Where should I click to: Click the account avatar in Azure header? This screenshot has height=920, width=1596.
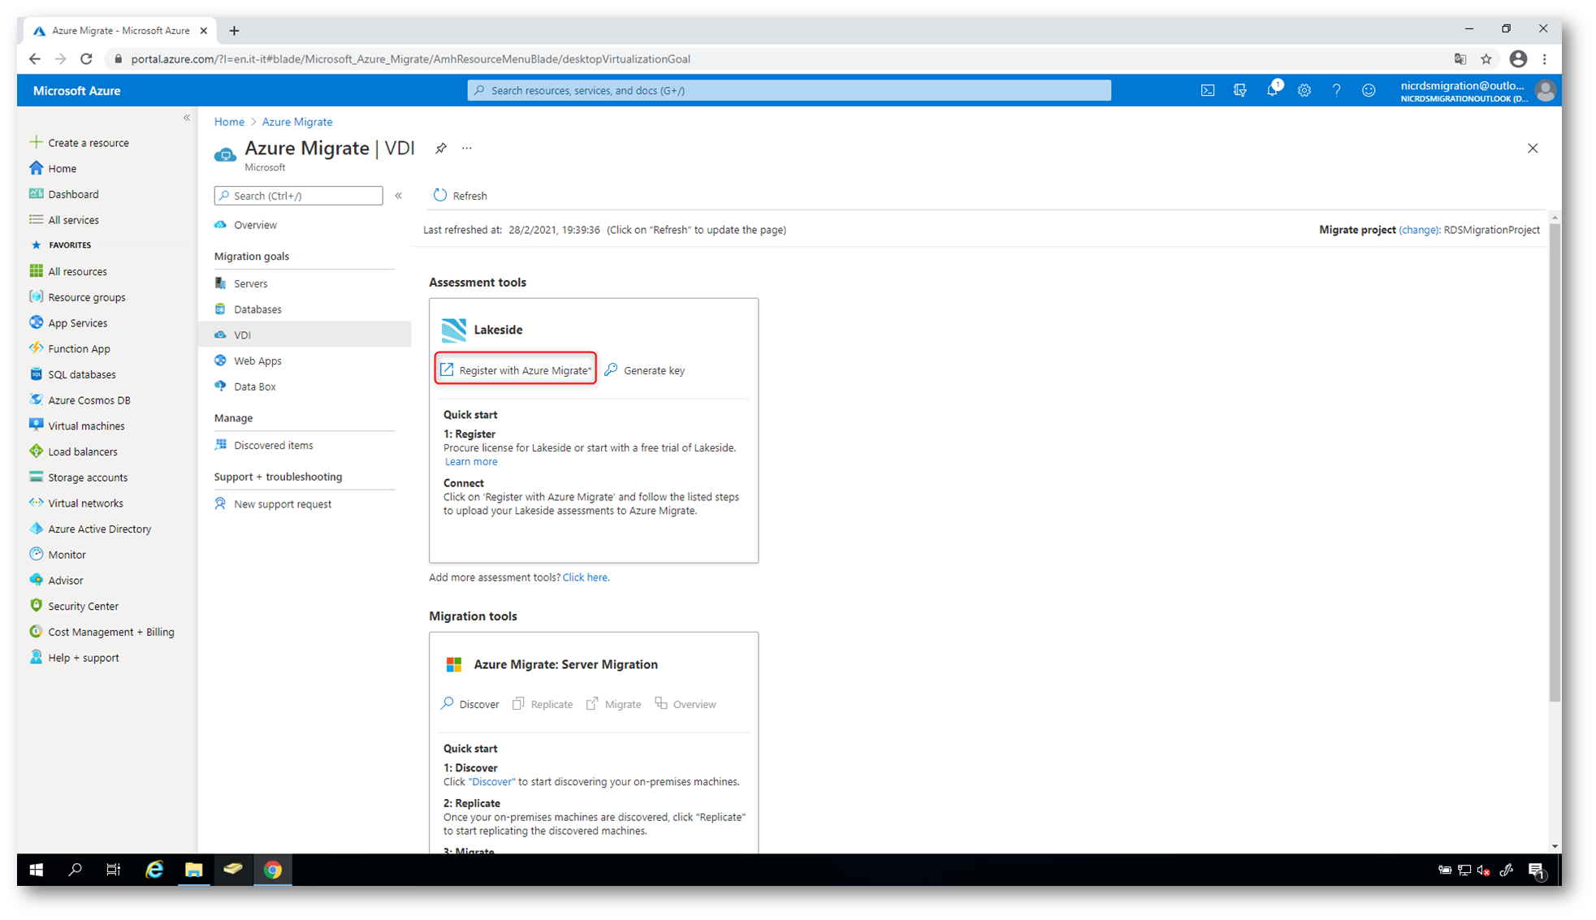[1545, 91]
